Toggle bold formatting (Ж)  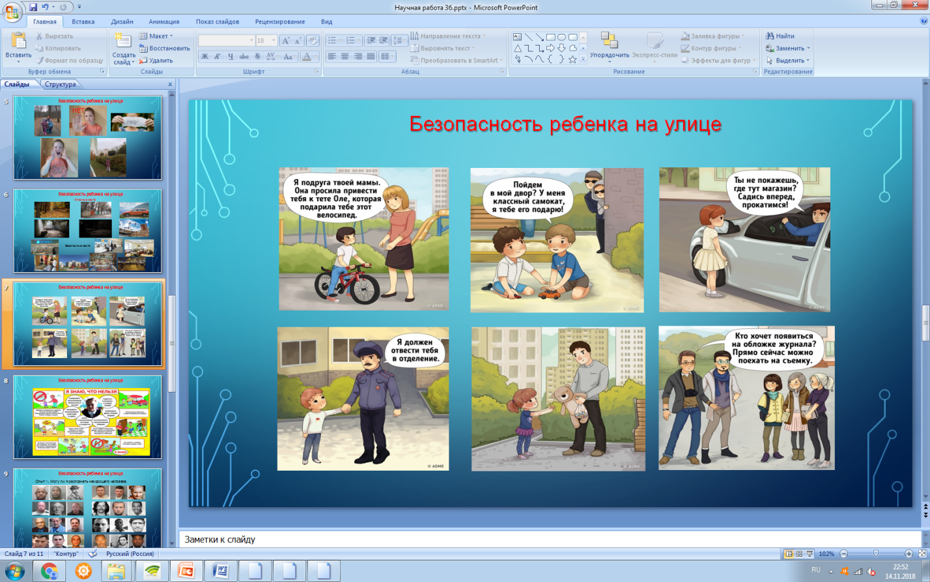[204, 57]
